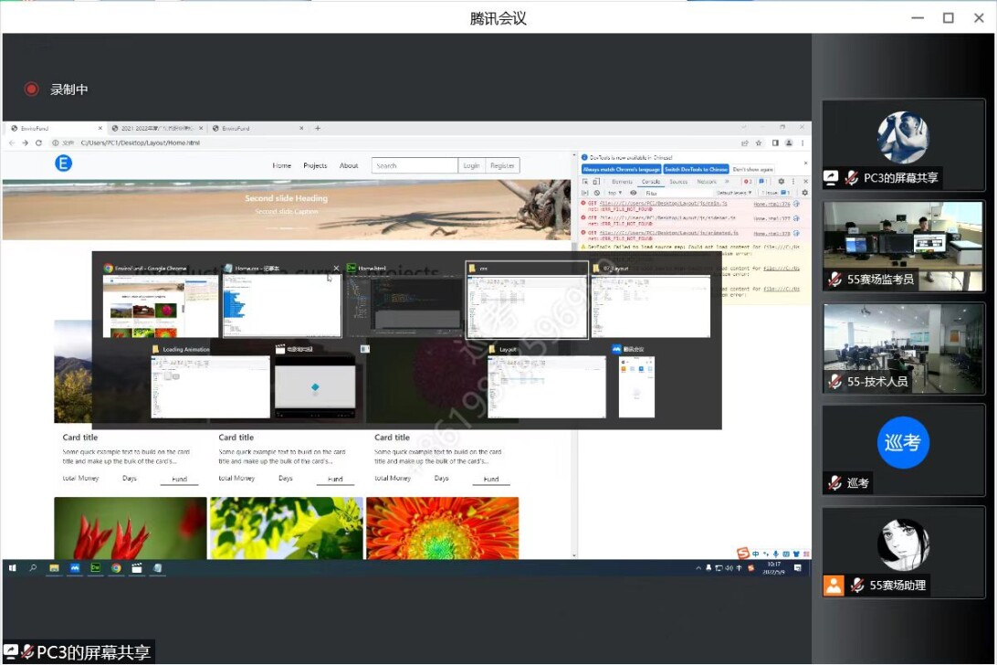Open the Chrome three-dot menu
The width and height of the screenshot is (997, 665).
click(x=803, y=143)
